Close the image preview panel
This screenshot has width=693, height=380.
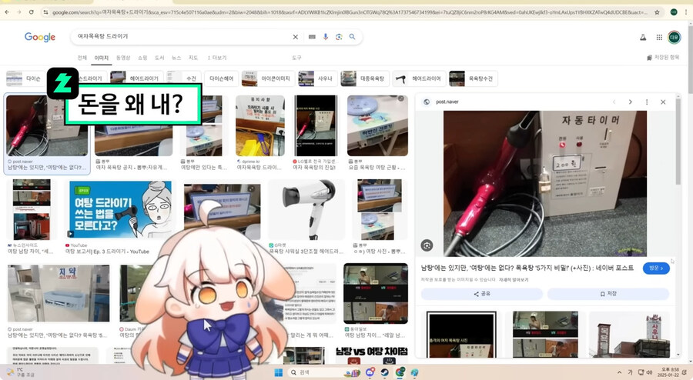663,102
